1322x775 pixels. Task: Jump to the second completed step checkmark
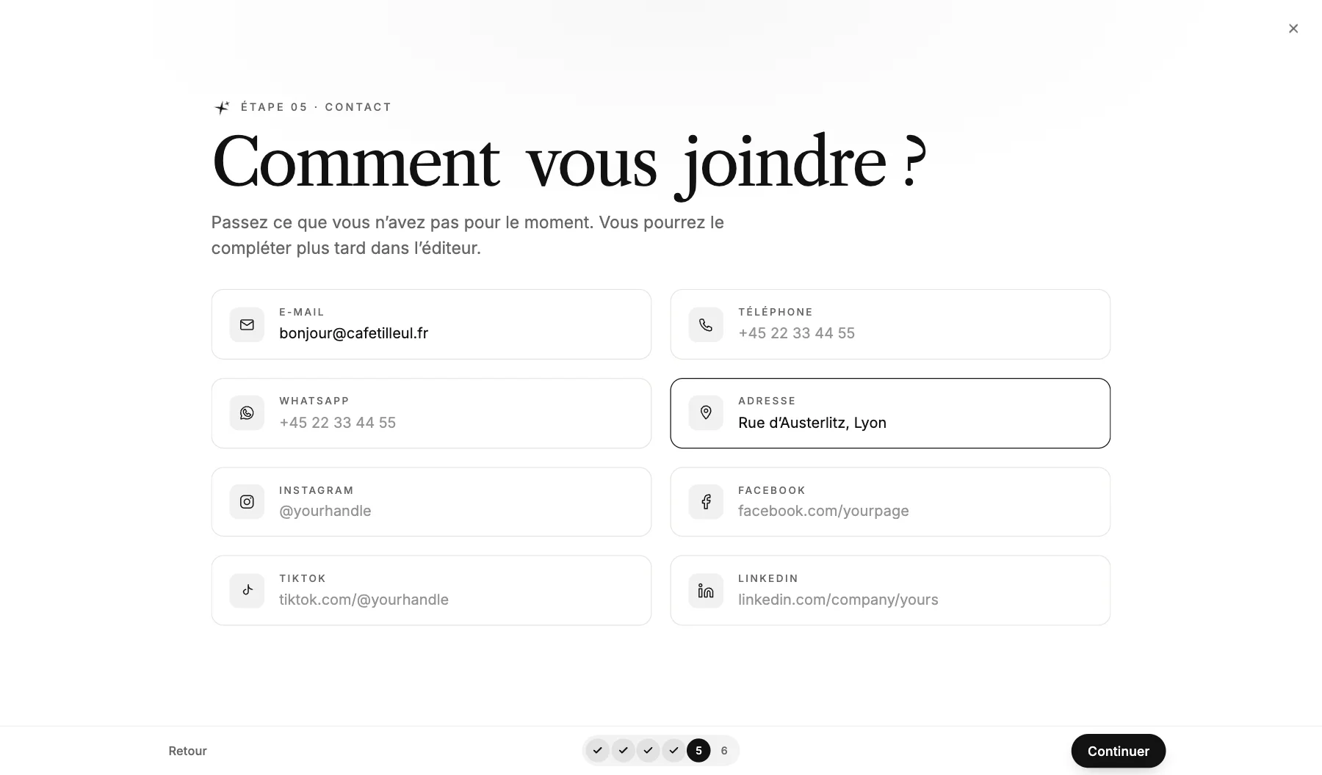point(623,751)
